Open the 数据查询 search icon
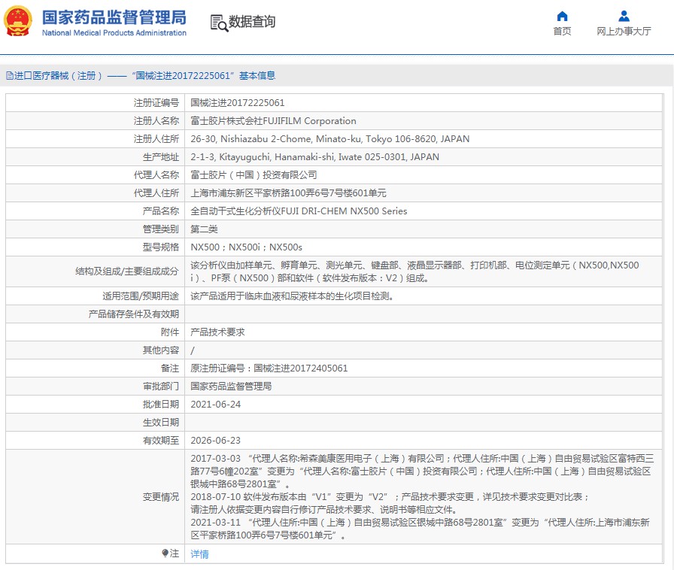 click(x=219, y=23)
